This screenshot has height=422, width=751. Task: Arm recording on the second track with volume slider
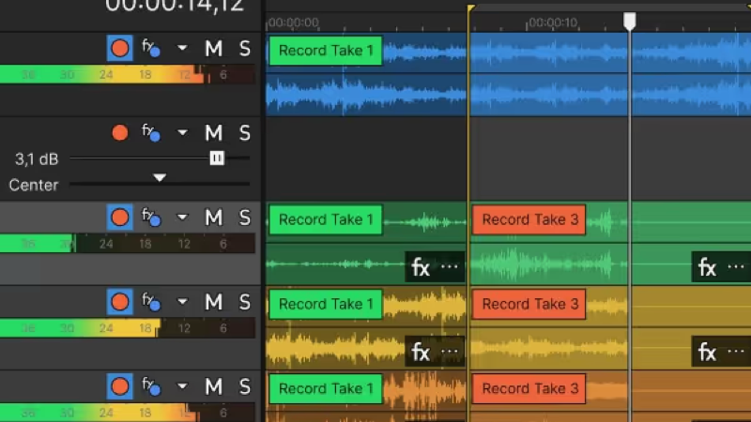tap(120, 132)
